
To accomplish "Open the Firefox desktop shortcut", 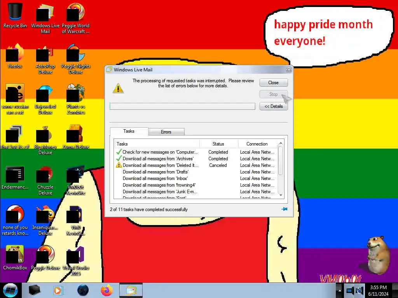I will [x=15, y=56].
